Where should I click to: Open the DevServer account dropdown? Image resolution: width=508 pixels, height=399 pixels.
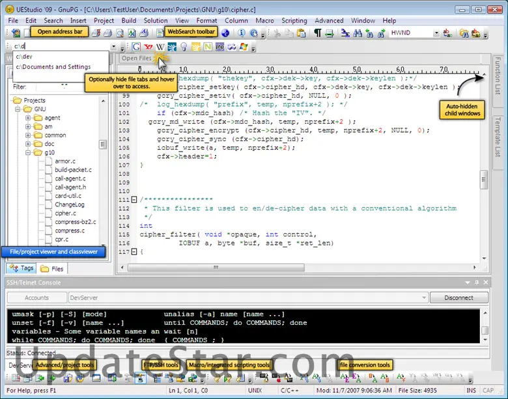pos(424,297)
